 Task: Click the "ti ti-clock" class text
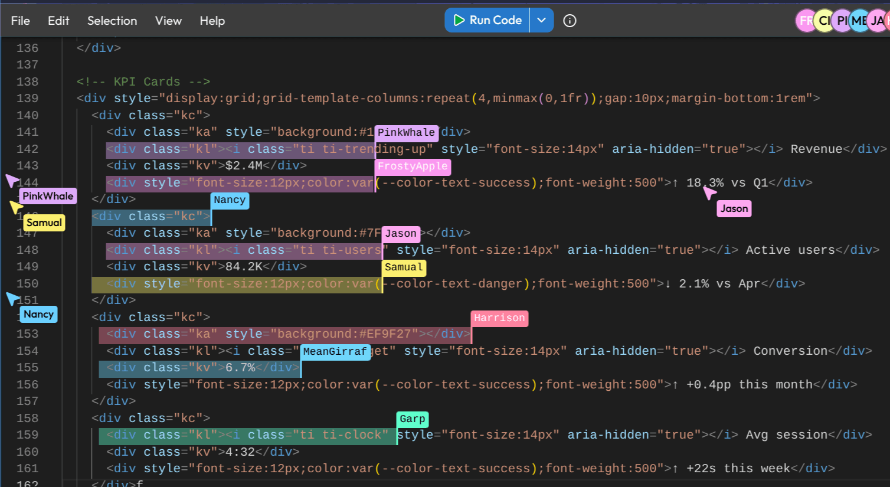(x=341, y=435)
